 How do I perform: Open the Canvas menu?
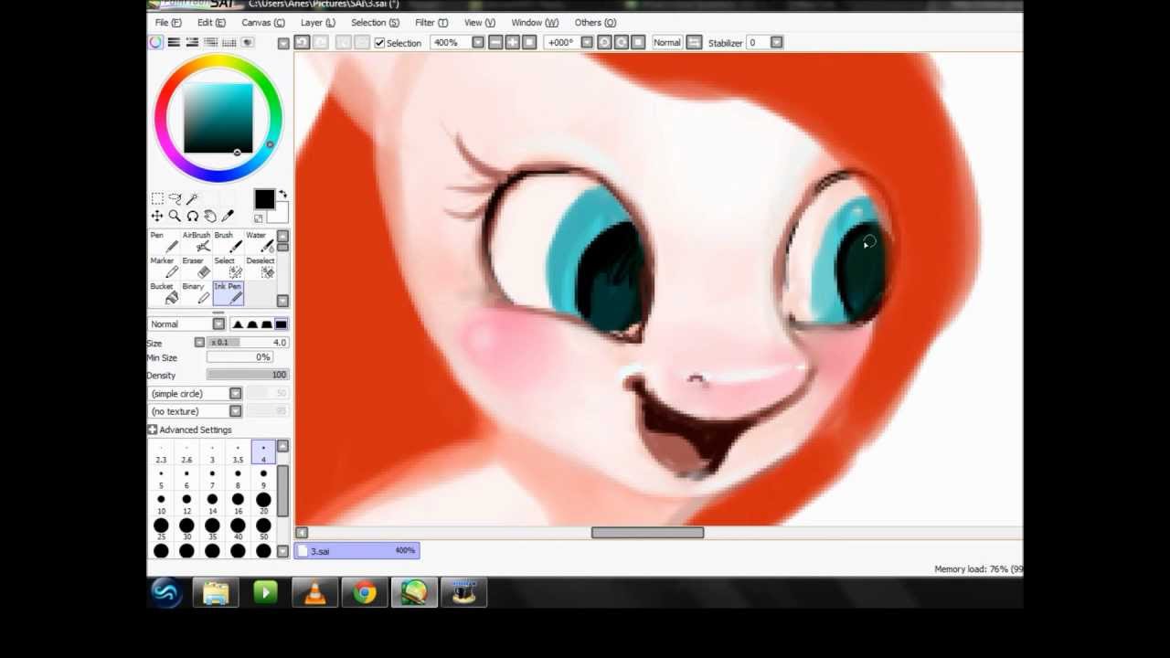263,22
